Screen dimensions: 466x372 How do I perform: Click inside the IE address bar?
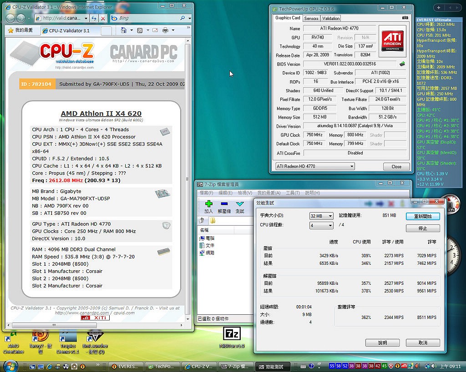point(61,18)
